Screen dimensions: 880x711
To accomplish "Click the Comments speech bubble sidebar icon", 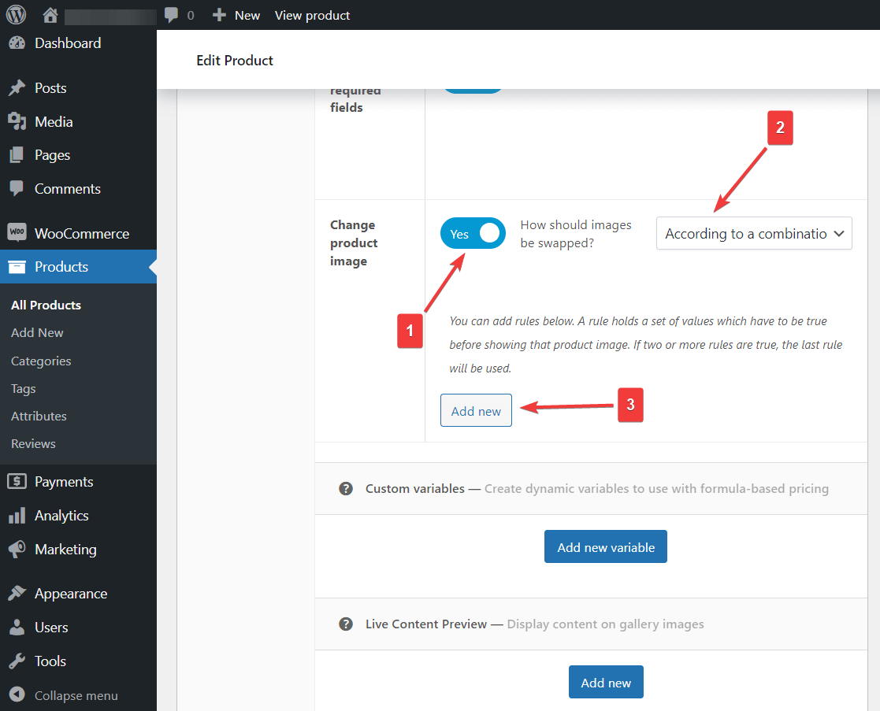I will point(17,188).
